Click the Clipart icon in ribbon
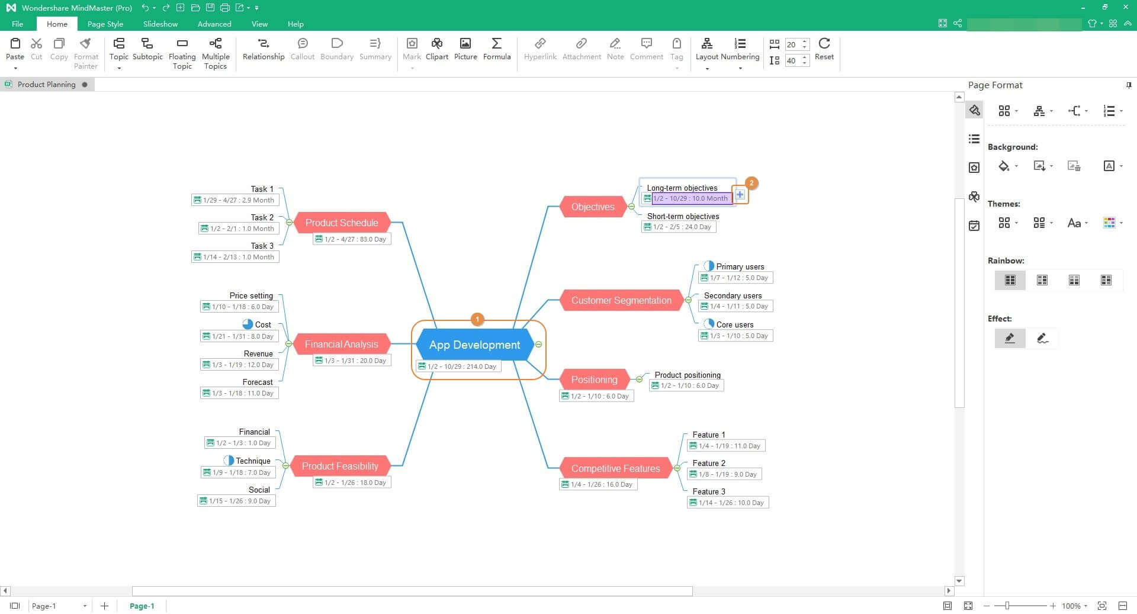The height and width of the screenshot is (614, 1137). coord(436,44)
